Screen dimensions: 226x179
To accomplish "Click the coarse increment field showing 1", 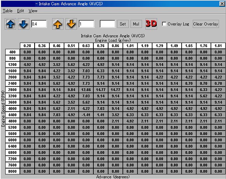I will (x=86, y=24).
